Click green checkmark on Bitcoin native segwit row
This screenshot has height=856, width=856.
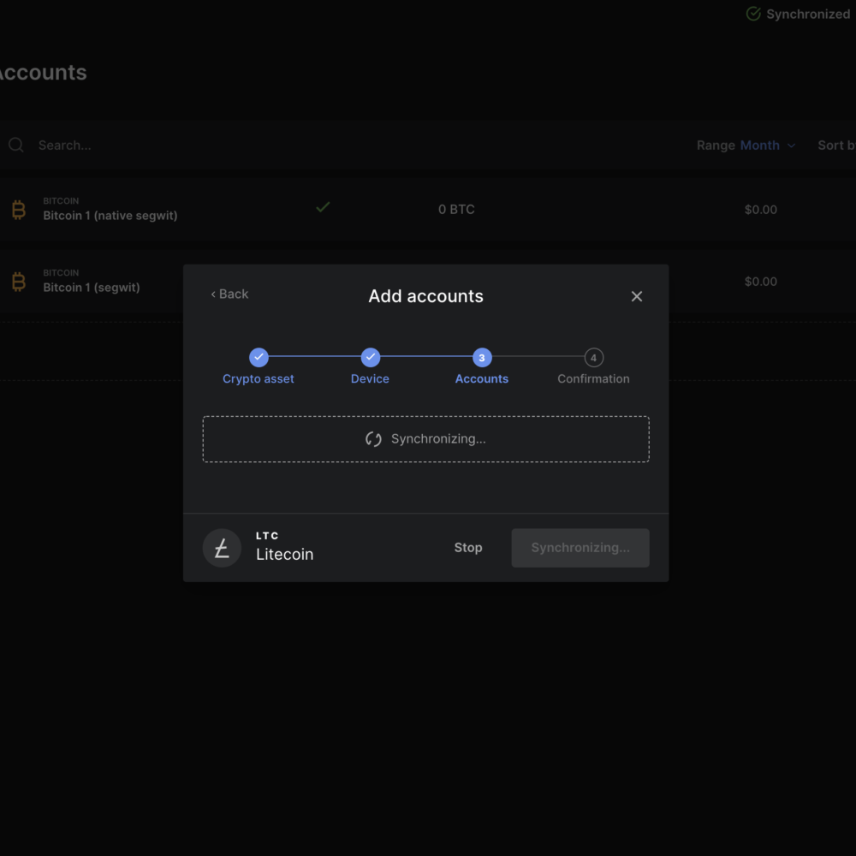(x=323, y=207)
